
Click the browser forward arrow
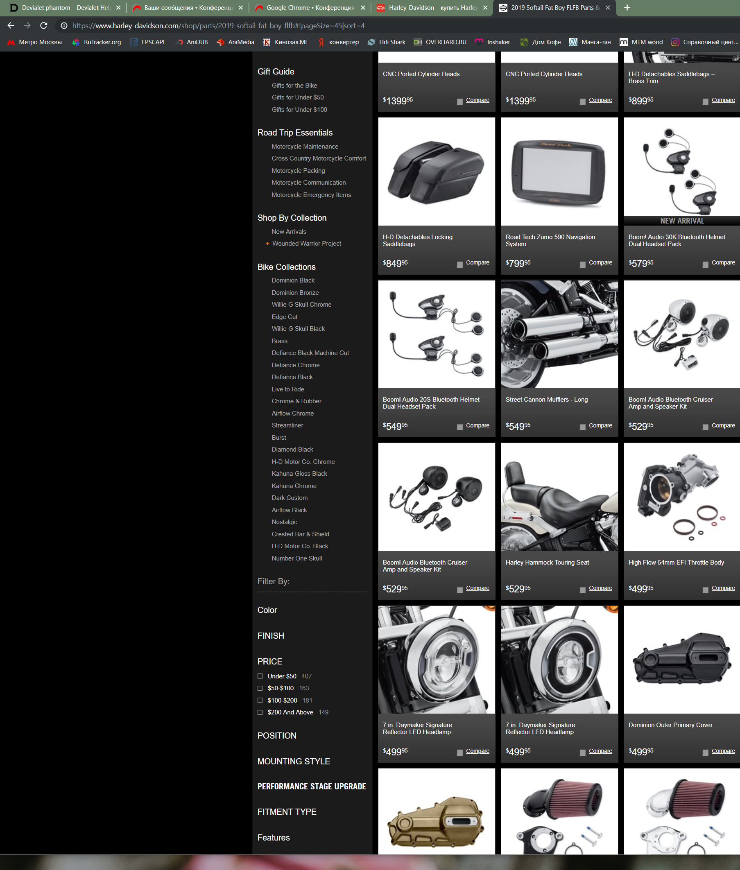27,25
